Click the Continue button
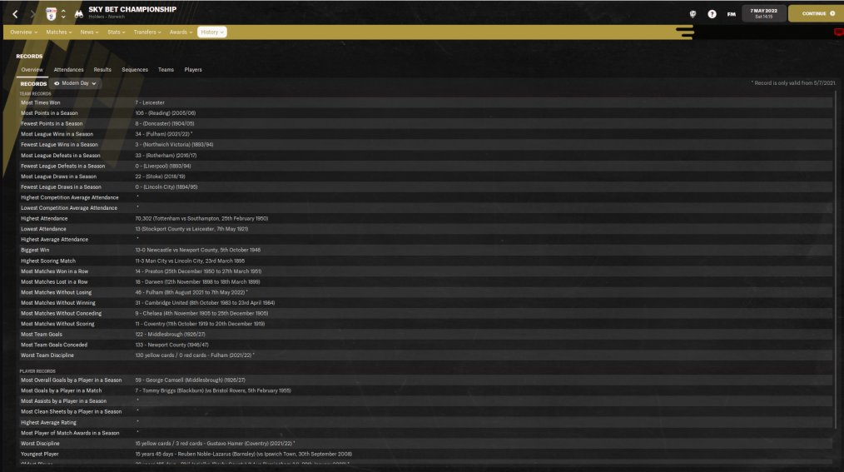844x472 pixels. pyautogui.click(x=816, y=13)
